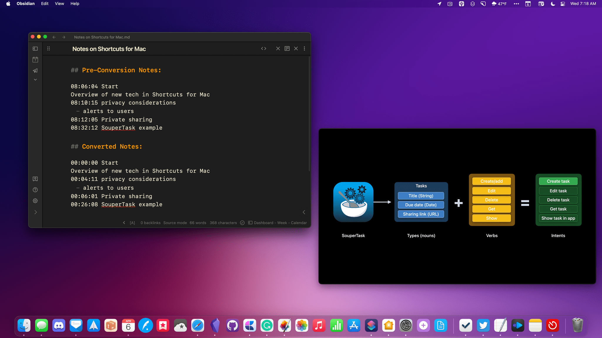Toggle the right sidebar panel visibility

coord(304,212)
